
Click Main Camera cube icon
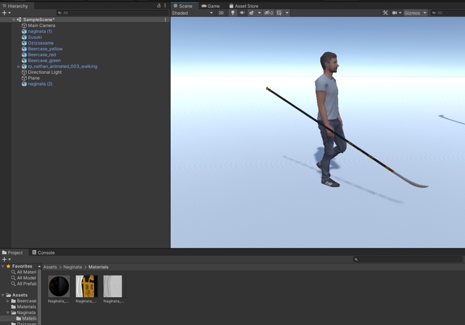point(25,25)
